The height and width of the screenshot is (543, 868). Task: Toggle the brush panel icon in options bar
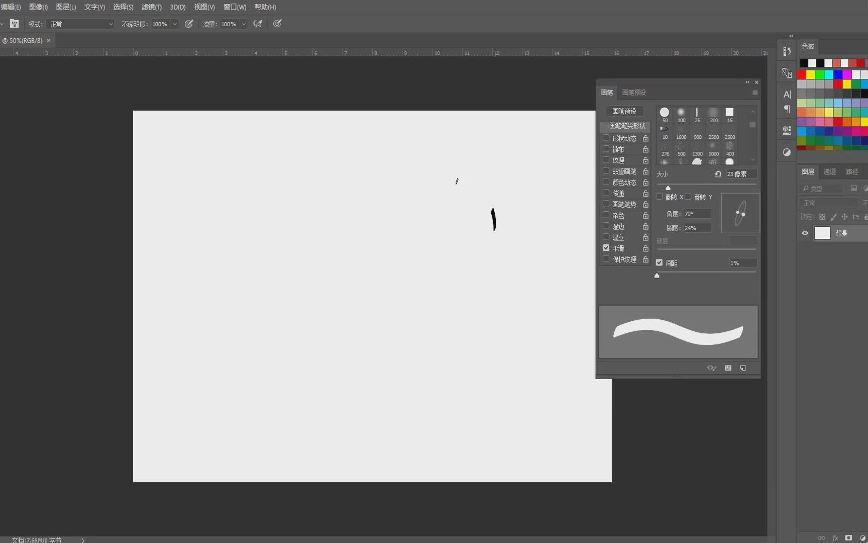click(15, 24)
